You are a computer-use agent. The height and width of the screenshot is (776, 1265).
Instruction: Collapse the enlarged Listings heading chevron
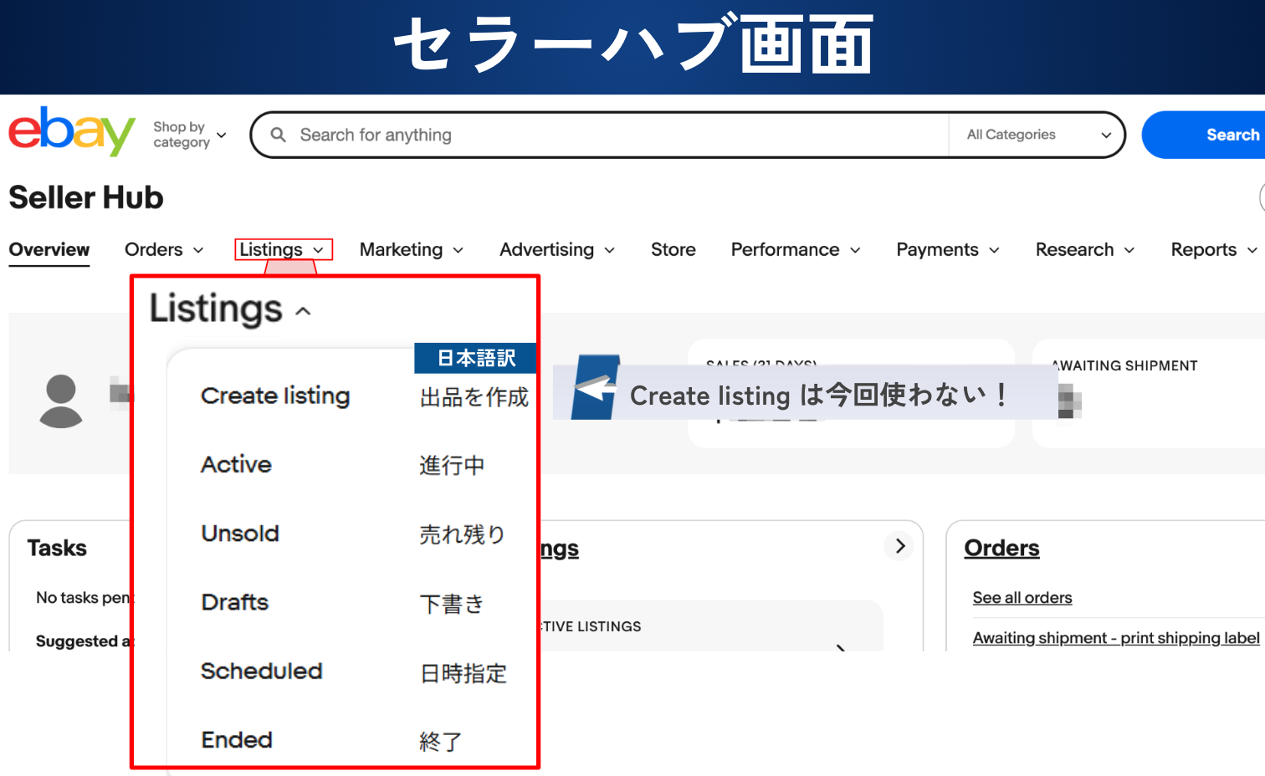pyautogui.click(x=303, y=311)
